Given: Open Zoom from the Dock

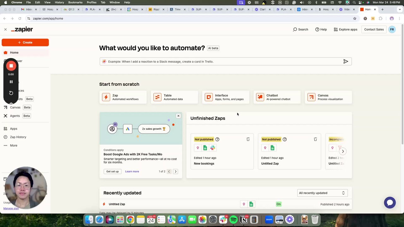Looking at the screenshot, I should (269, 219).
